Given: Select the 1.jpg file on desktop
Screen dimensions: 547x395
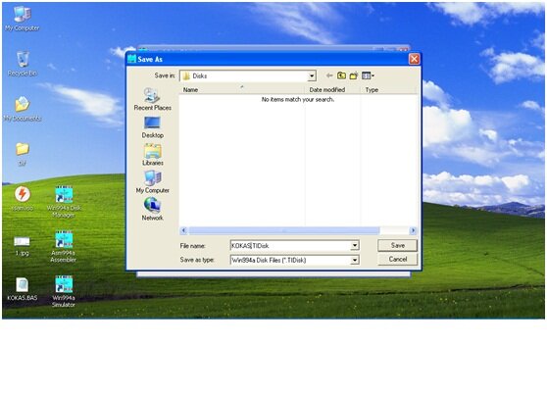Looking at the screenshot, I should 22,246.
